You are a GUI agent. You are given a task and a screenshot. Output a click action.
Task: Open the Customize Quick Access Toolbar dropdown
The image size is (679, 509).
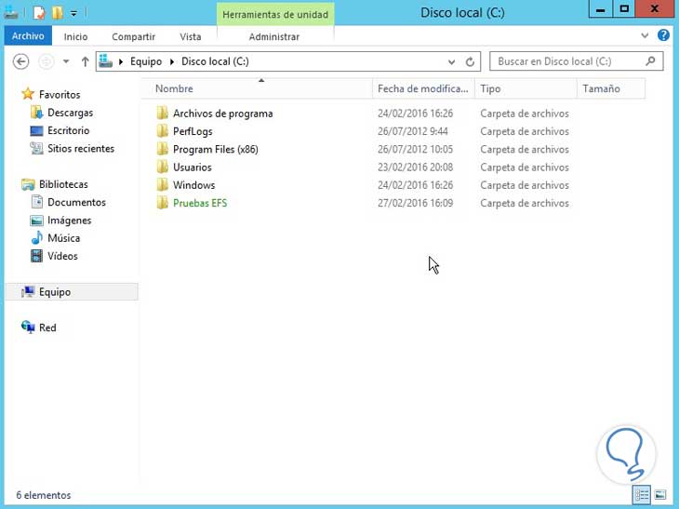point(74,13)
